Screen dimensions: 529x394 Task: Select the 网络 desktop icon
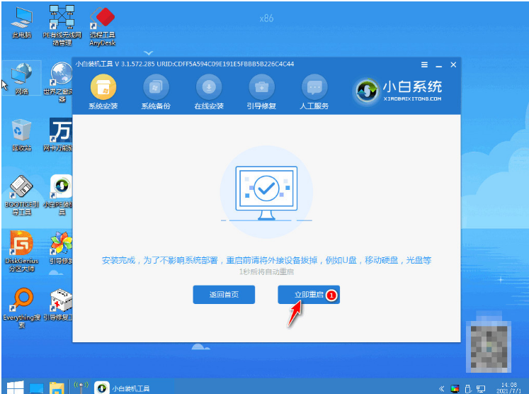click(21, 79)
